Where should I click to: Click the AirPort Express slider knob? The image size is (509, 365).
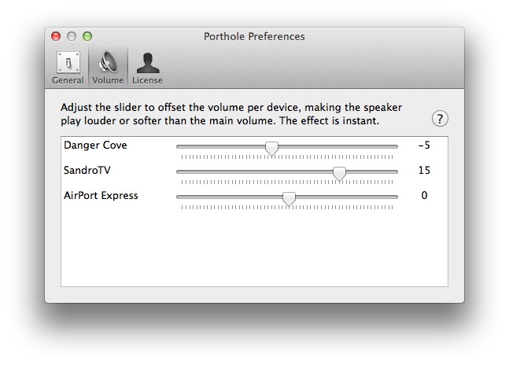pyautogui.click(x=289, y=197)
